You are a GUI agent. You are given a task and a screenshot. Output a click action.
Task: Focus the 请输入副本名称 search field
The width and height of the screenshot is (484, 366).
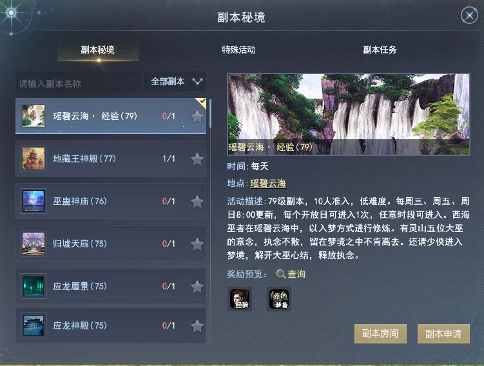point(79,82)
